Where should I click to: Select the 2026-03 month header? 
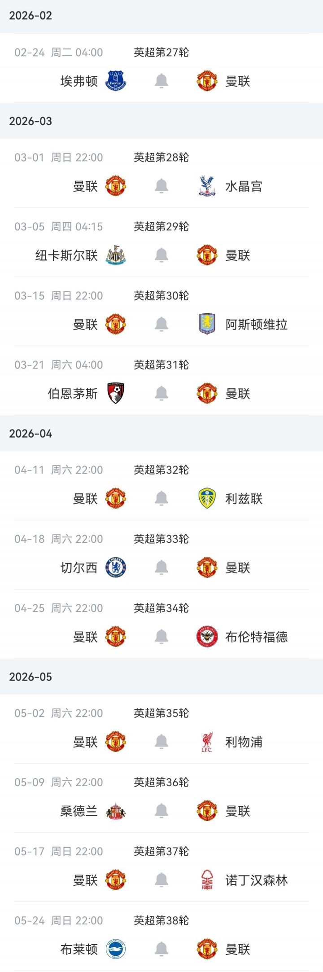31,121
